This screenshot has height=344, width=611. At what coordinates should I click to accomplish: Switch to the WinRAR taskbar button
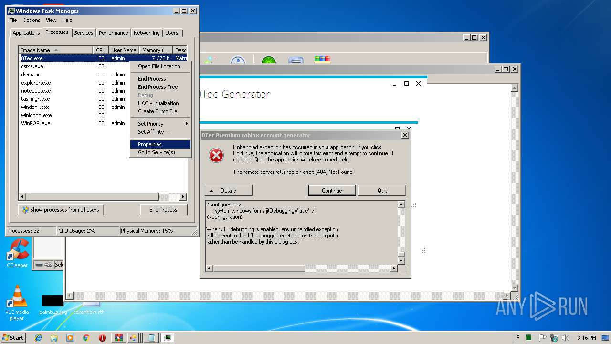[x=118, y=338]
